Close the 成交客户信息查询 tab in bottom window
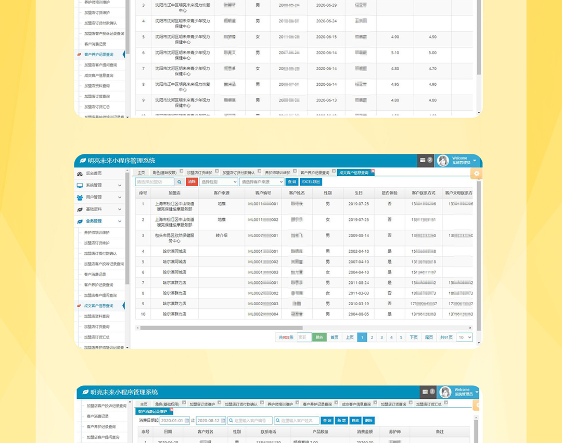 [375, 402]
